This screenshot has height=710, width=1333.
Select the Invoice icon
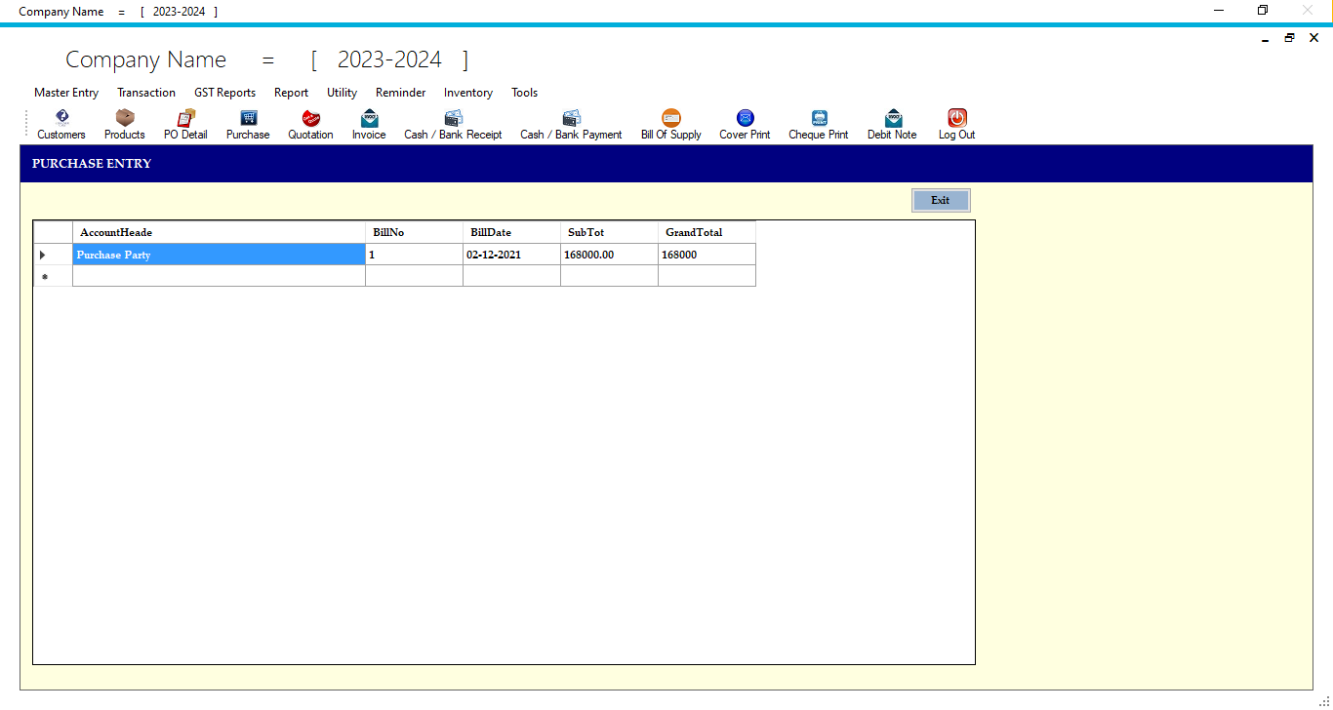pyautogui.click(x=368, y=124)
